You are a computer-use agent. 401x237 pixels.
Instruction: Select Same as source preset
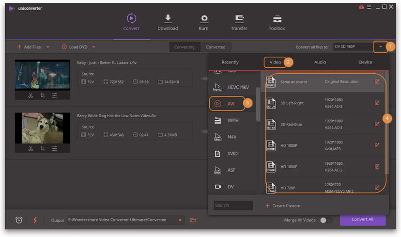coord(323,82)
